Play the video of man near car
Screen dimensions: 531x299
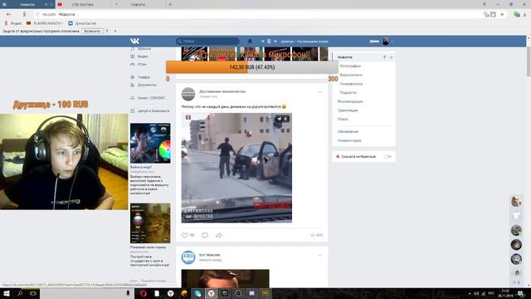tap(236, 168)
